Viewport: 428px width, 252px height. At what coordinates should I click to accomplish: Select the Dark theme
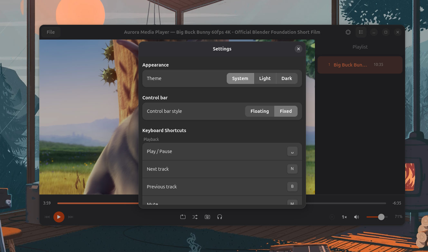click(x=286, y=78)
